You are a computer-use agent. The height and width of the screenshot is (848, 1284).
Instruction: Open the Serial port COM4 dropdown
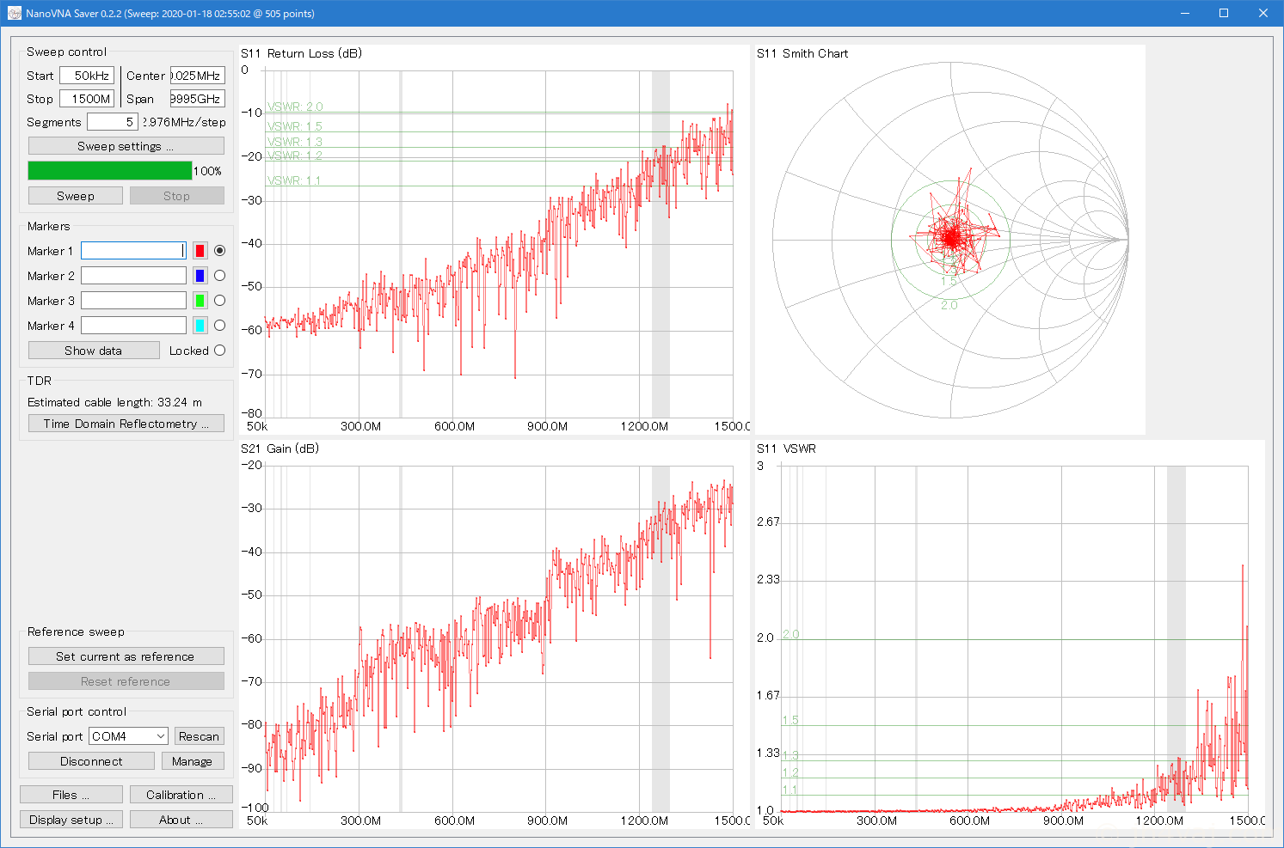click(x=128, y=736)
